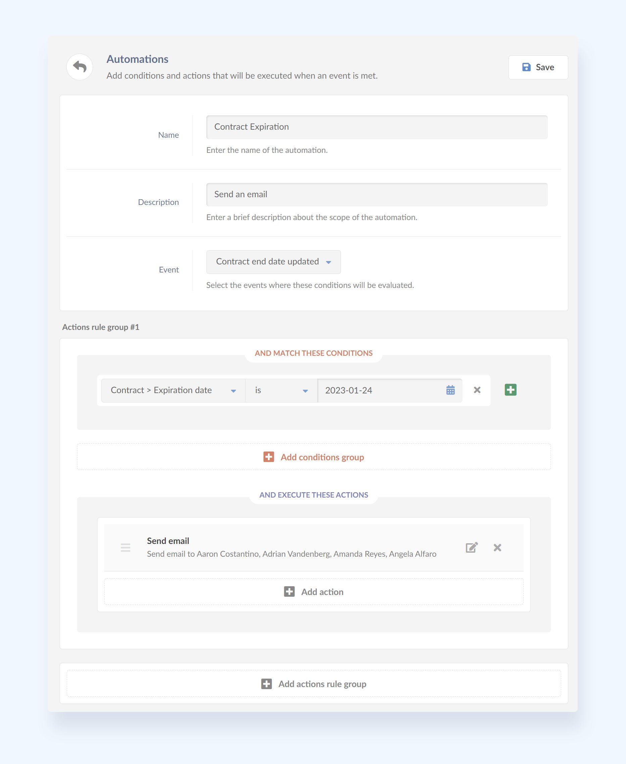Click the Send email drag handle
The height and width of the screenshot is (764, 626).
126,548
